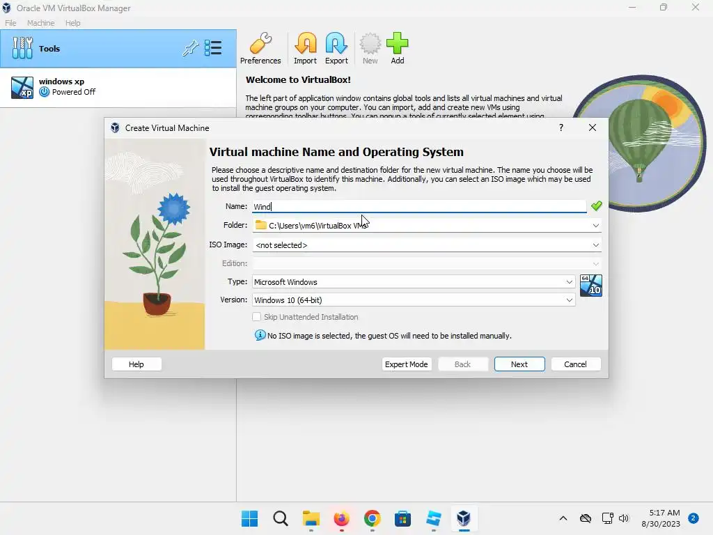This screenshot has width=713, height=535.
Task: Click the cloud sync tray icon
Action: [x=586, y=518]
